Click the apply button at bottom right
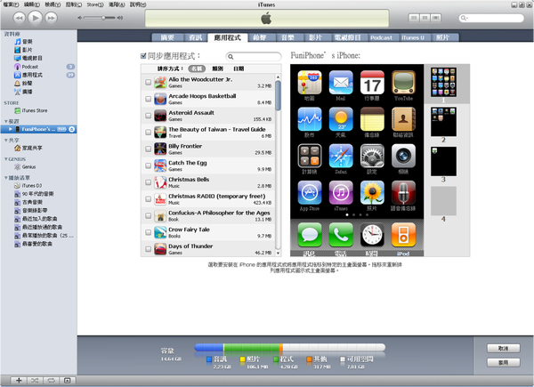This screenshot has height=387, width=534. (504, 363)
